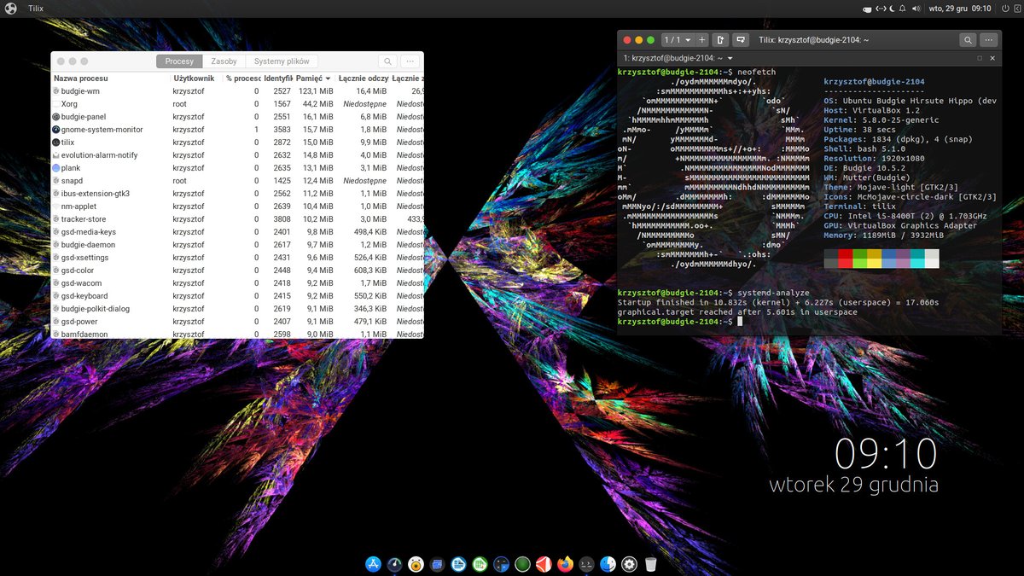
Task: Sort by Pamięć column header
Action: (315, 78)
